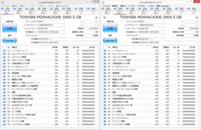
Task: Click status circle of row BF in right window
Action: pos(105,83)
